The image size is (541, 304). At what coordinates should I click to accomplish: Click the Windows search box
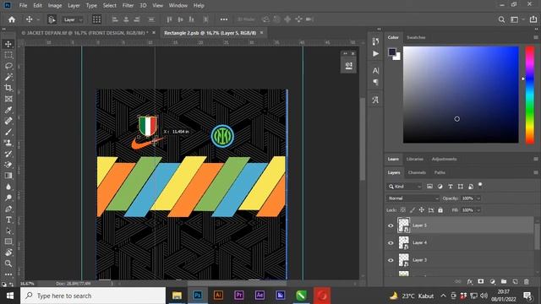pos(93,296)
